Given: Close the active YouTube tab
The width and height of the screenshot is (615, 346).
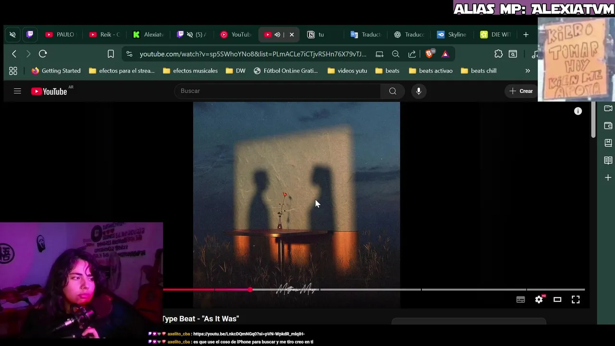Looking at the screenshot, I should click(292, 35).
